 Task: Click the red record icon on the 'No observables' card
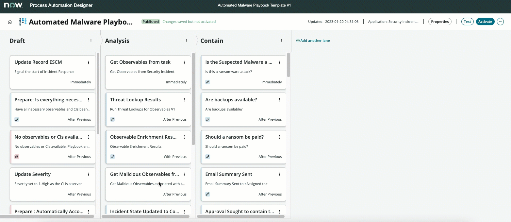[17, 157]
